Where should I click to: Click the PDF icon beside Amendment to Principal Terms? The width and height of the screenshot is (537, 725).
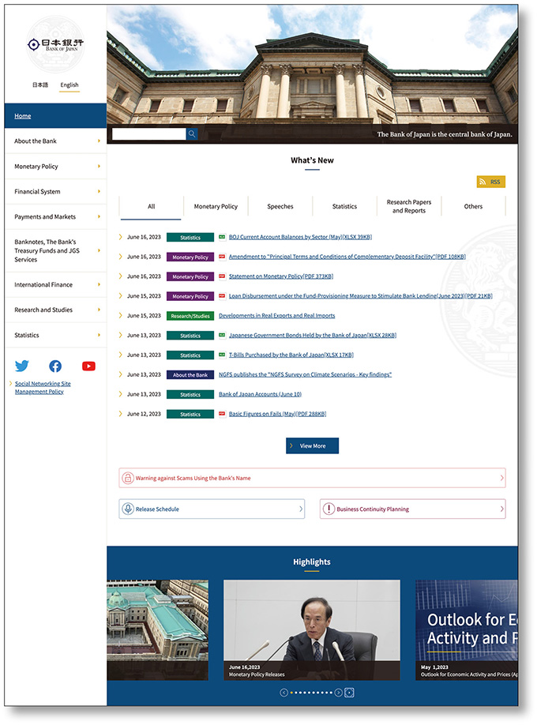coord(222,257)
